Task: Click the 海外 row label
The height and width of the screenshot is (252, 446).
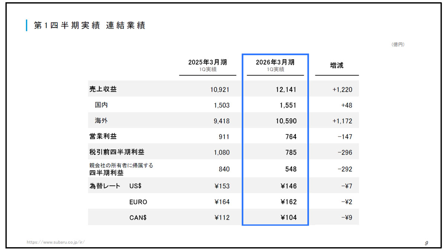Action: tap(101, 121)
